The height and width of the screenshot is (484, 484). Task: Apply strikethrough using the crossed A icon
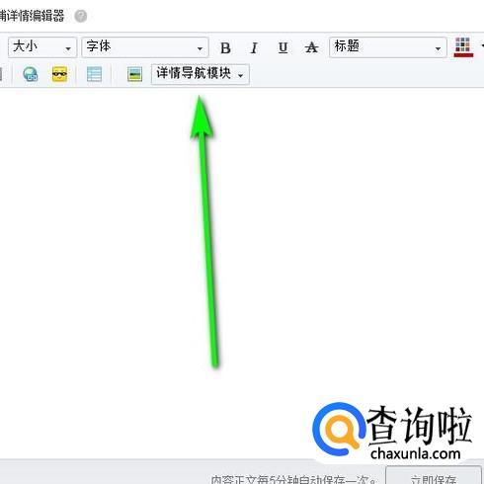(311, 48)
